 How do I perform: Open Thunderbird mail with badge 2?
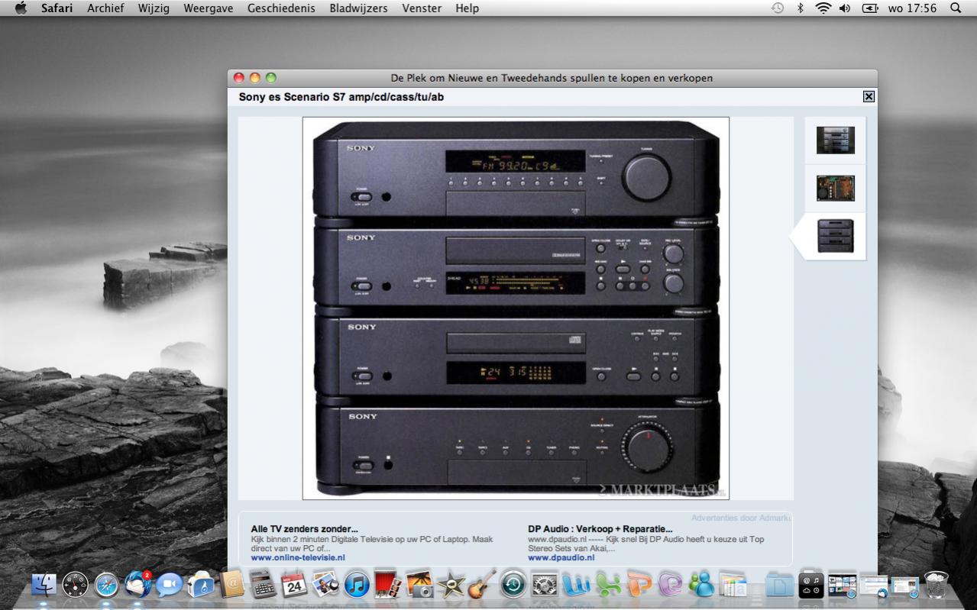138,585
